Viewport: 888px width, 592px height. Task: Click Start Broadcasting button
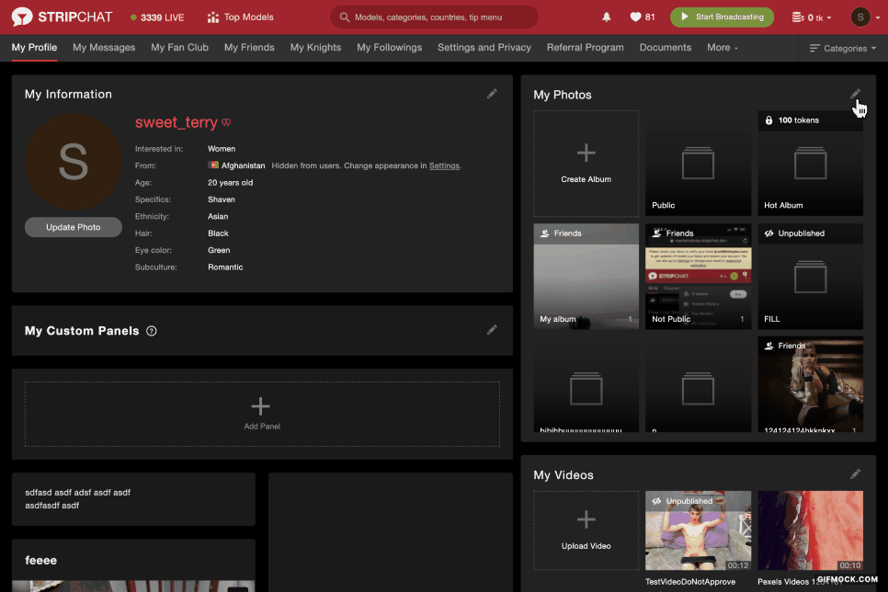[722, 17]
